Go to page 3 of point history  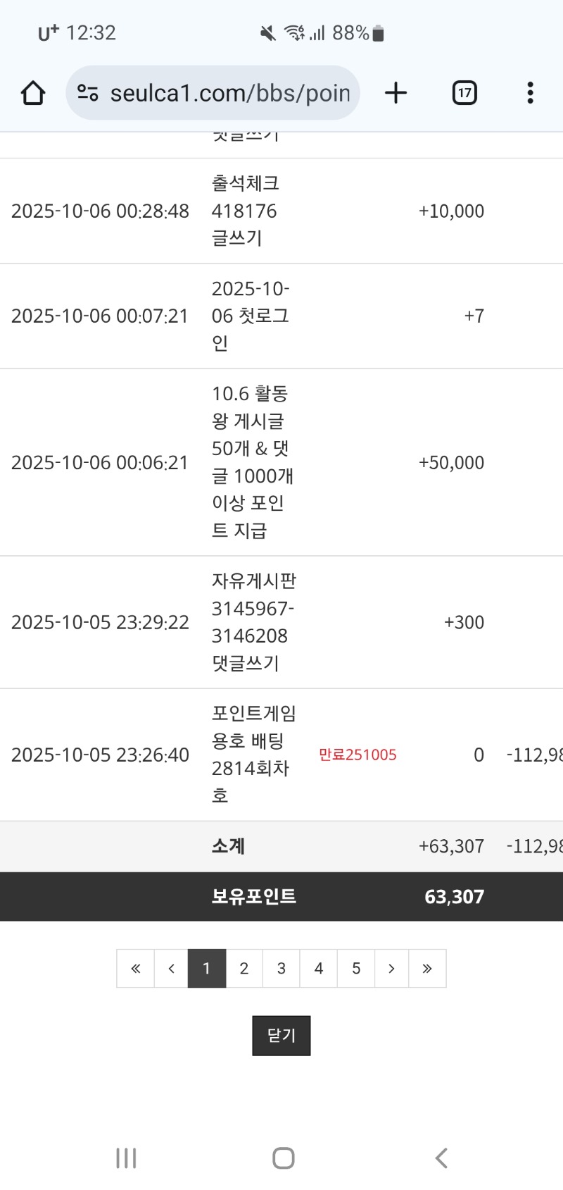[x=281, y=969]
